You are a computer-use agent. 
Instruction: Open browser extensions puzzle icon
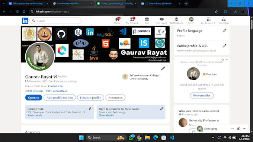tap(225, 12)
